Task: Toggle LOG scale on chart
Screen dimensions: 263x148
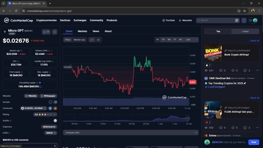Action: [188, 40]
